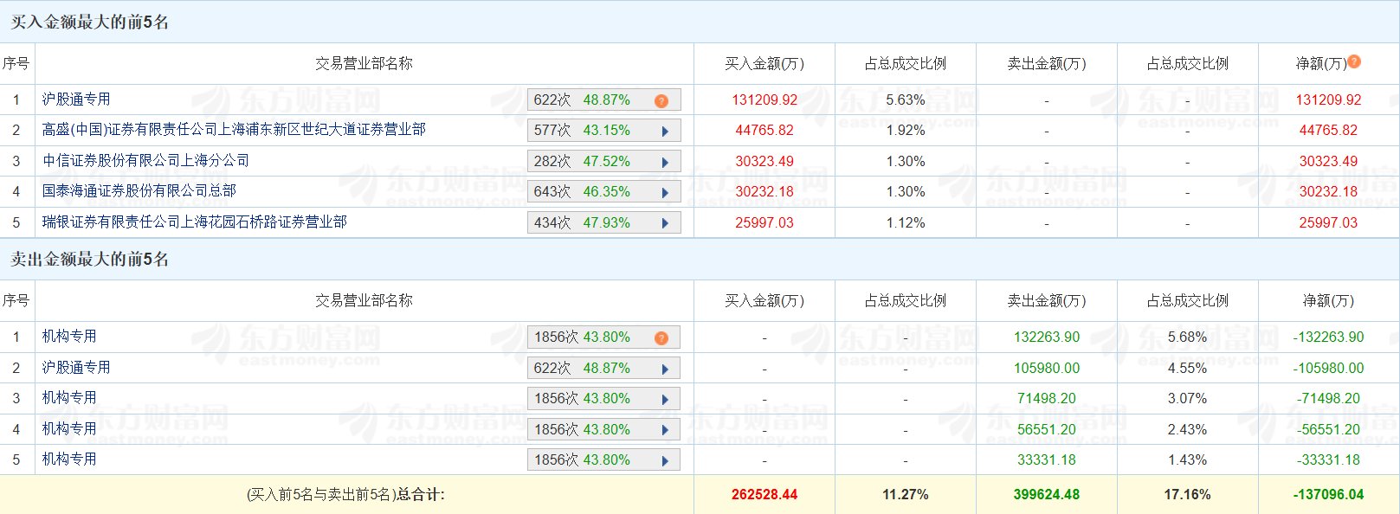
Task: Click the orange help icon beside 净额(万) header
Action: point(1355,61)
